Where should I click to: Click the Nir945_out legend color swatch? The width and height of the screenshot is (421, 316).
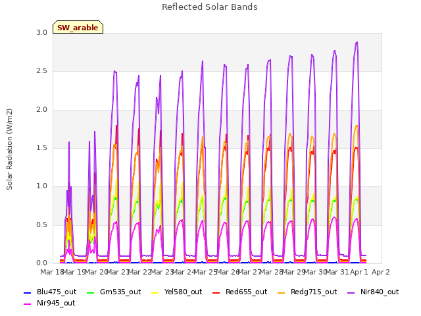pos(28,304)
